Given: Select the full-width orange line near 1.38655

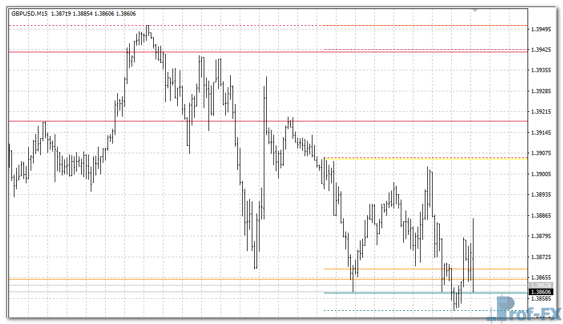Looking at the screenshot, I should [180, 279].
